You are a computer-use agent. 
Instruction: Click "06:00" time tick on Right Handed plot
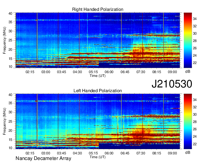point(109,72)
